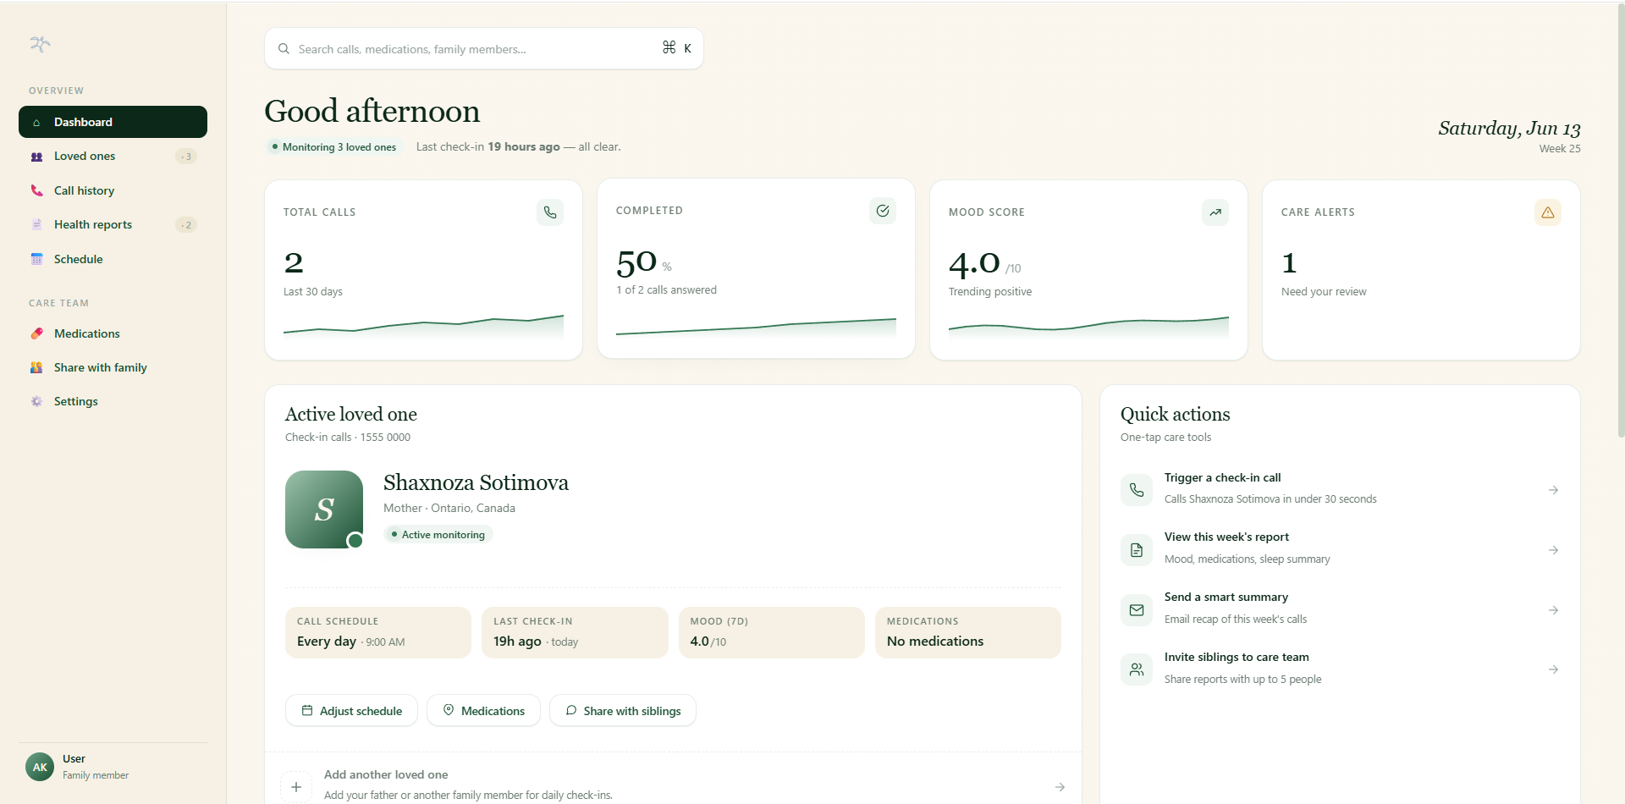This screenshot has height=804, width=1625.
Task: Click the Shaxnoza Sotimova name heading
Action: point(476,482)
